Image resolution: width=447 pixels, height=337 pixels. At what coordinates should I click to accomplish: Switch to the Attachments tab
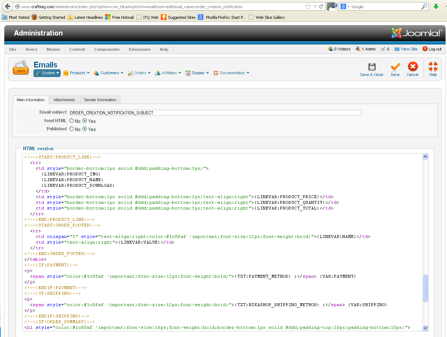(64, 100)
